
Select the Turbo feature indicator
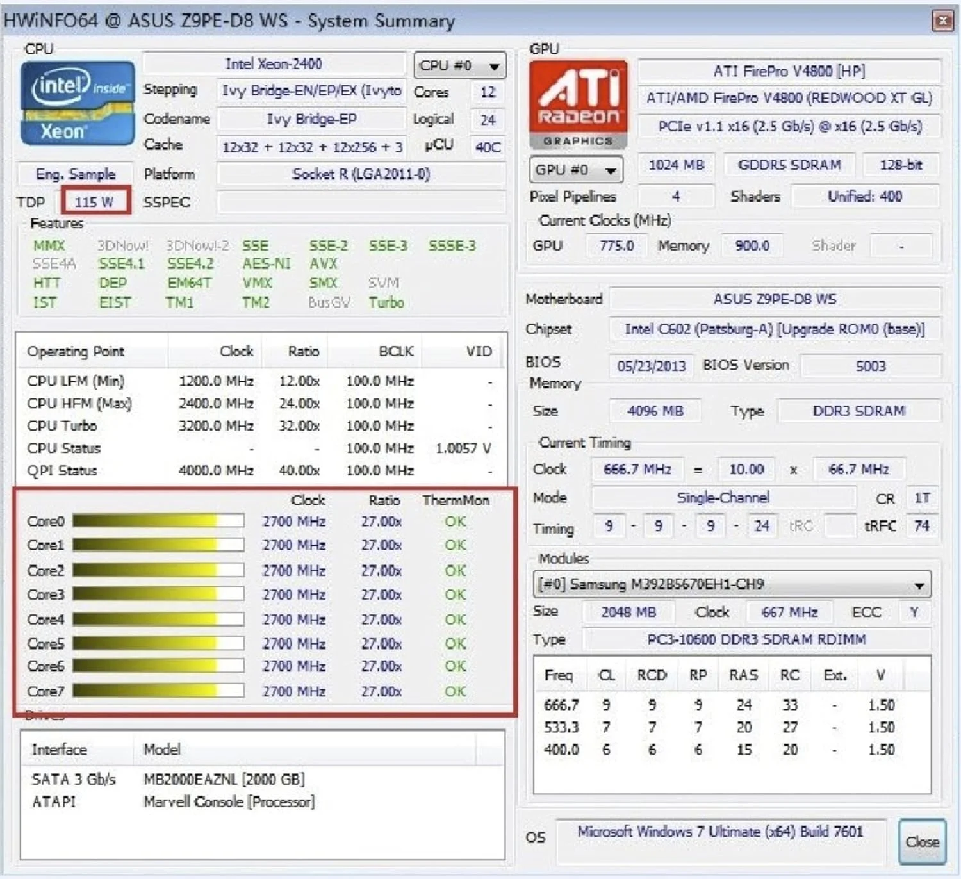[x=386, y=302]
